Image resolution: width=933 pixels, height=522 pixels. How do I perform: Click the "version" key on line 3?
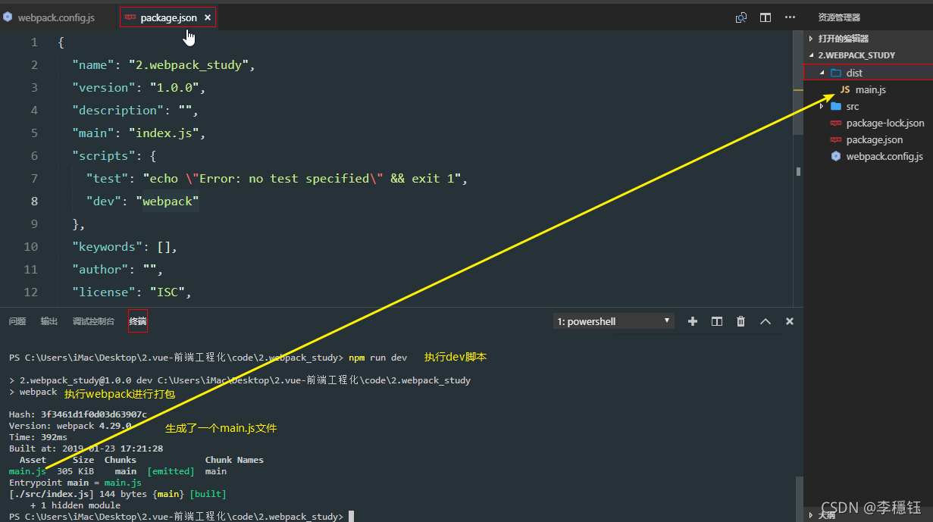104,87
